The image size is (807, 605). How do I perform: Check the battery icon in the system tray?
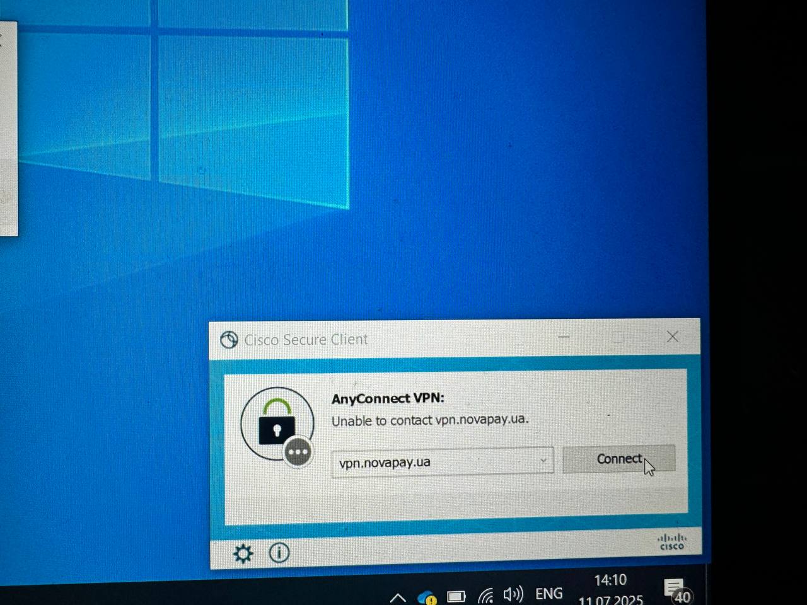tap(456, 596)
